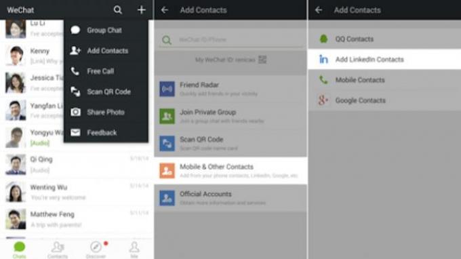This screenshot has height=259, width=461.
Task: Start a Free Call from the menu
Action: point(106,71)
